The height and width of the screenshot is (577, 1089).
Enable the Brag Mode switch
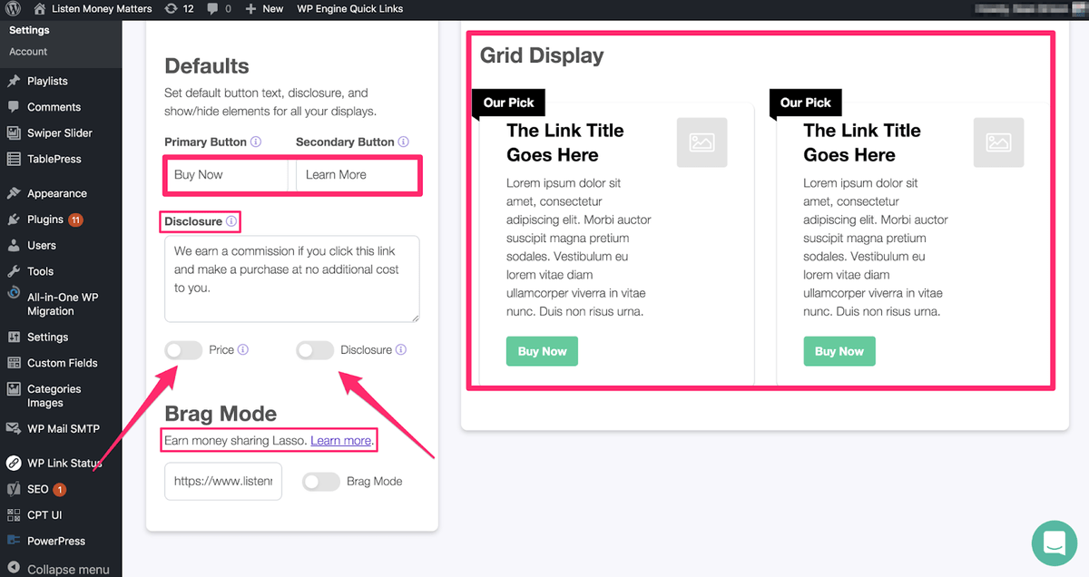pyautogui.click(x=320, y=482)
